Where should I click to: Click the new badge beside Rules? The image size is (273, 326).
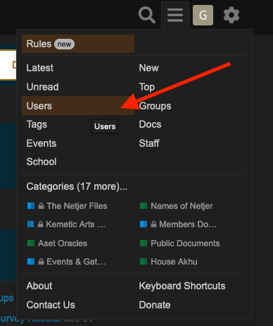tap(64, 44)
